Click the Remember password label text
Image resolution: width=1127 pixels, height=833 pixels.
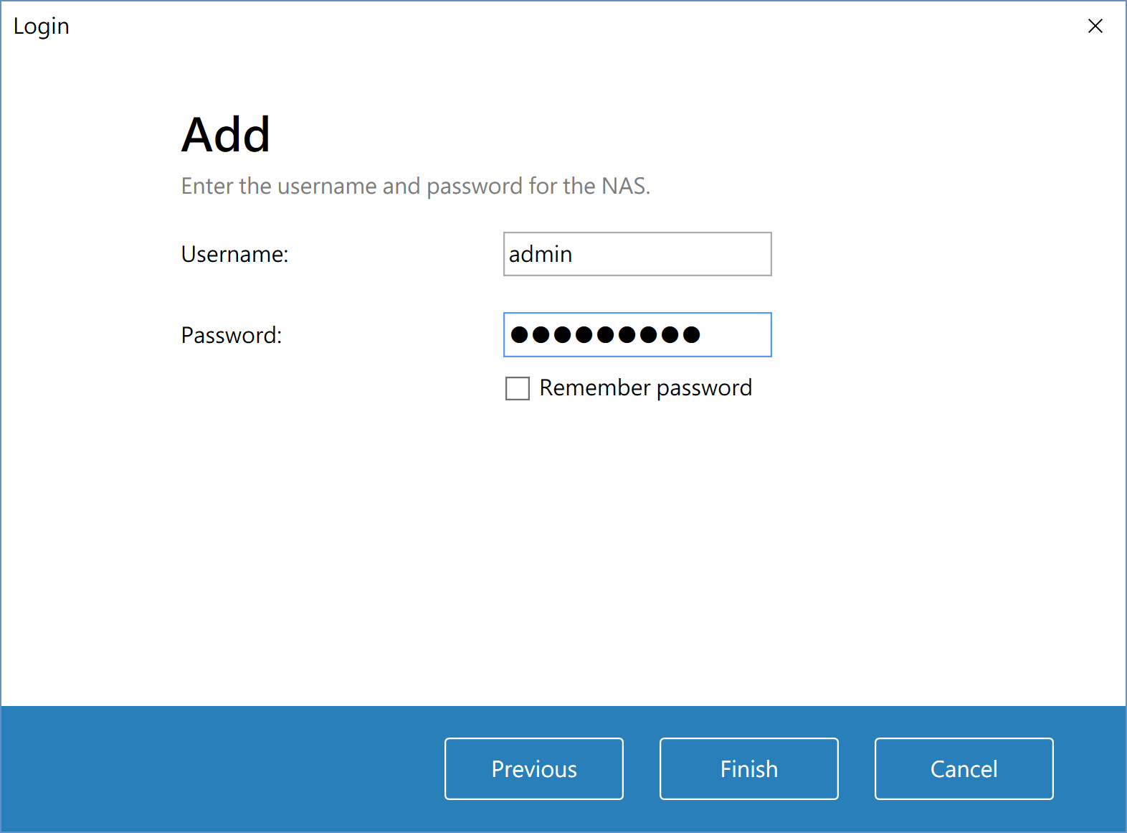point(645,388)
